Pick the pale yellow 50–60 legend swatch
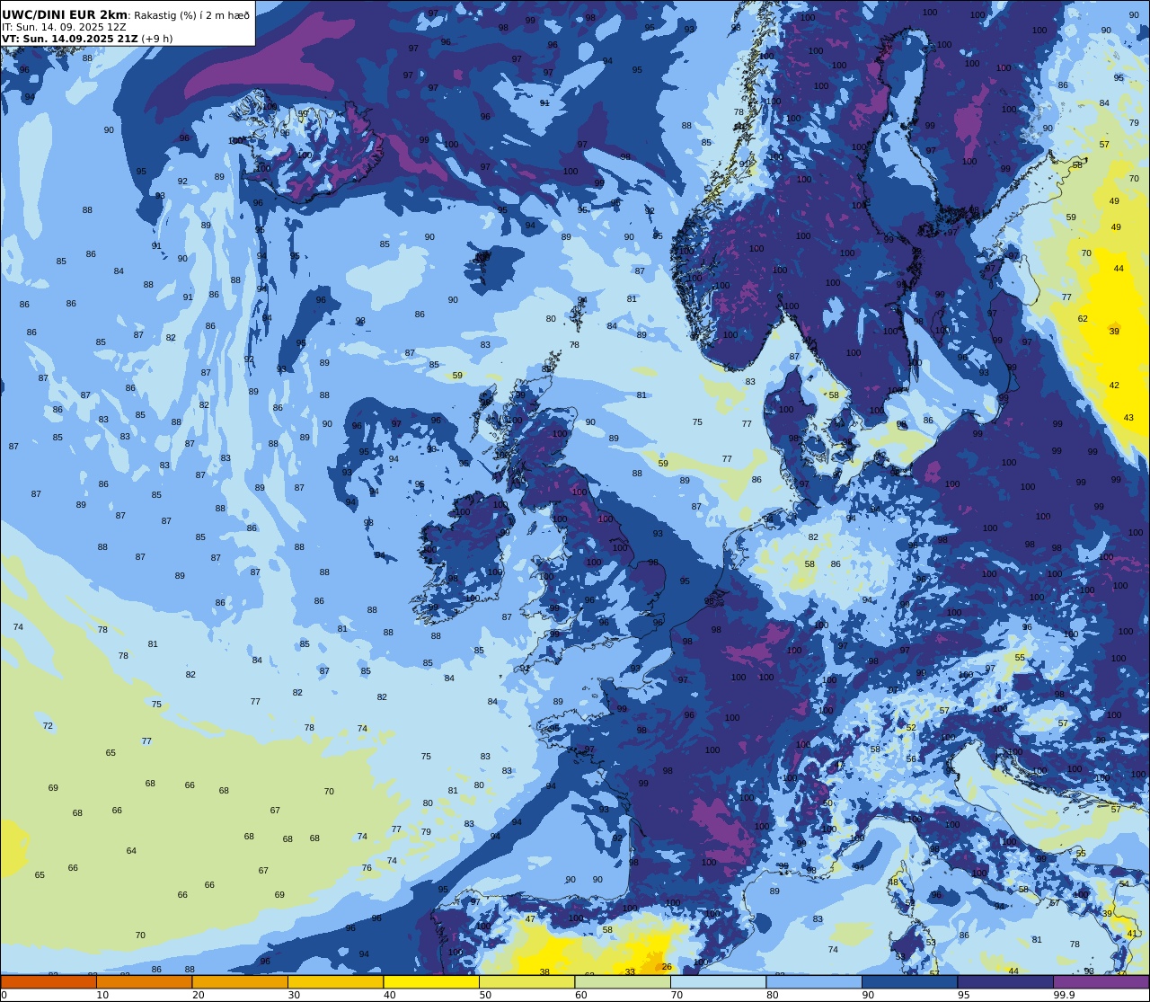This screenshot has height=1002, width=1150. click(526, 981)
